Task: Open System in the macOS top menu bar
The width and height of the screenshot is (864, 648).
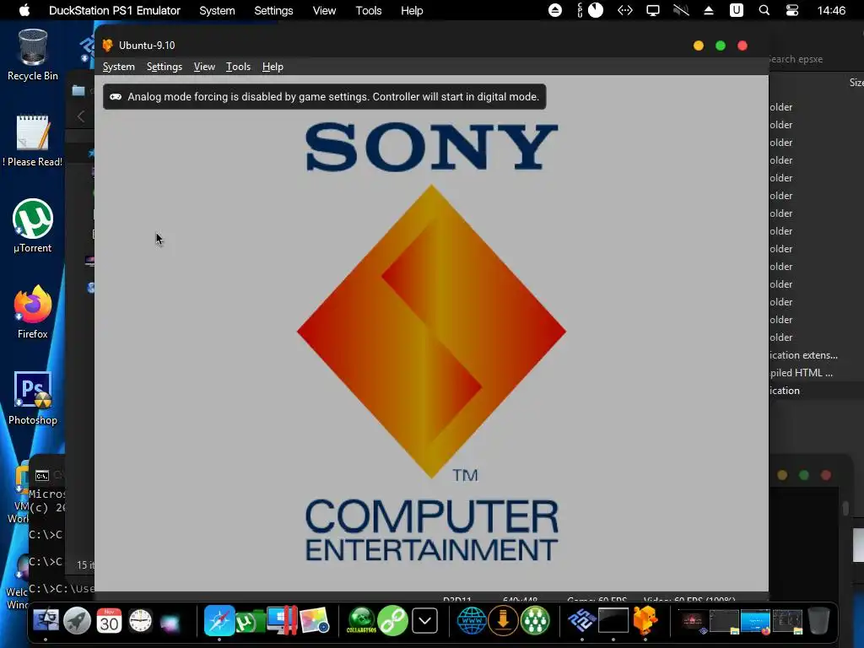Action: click(217, 10)
